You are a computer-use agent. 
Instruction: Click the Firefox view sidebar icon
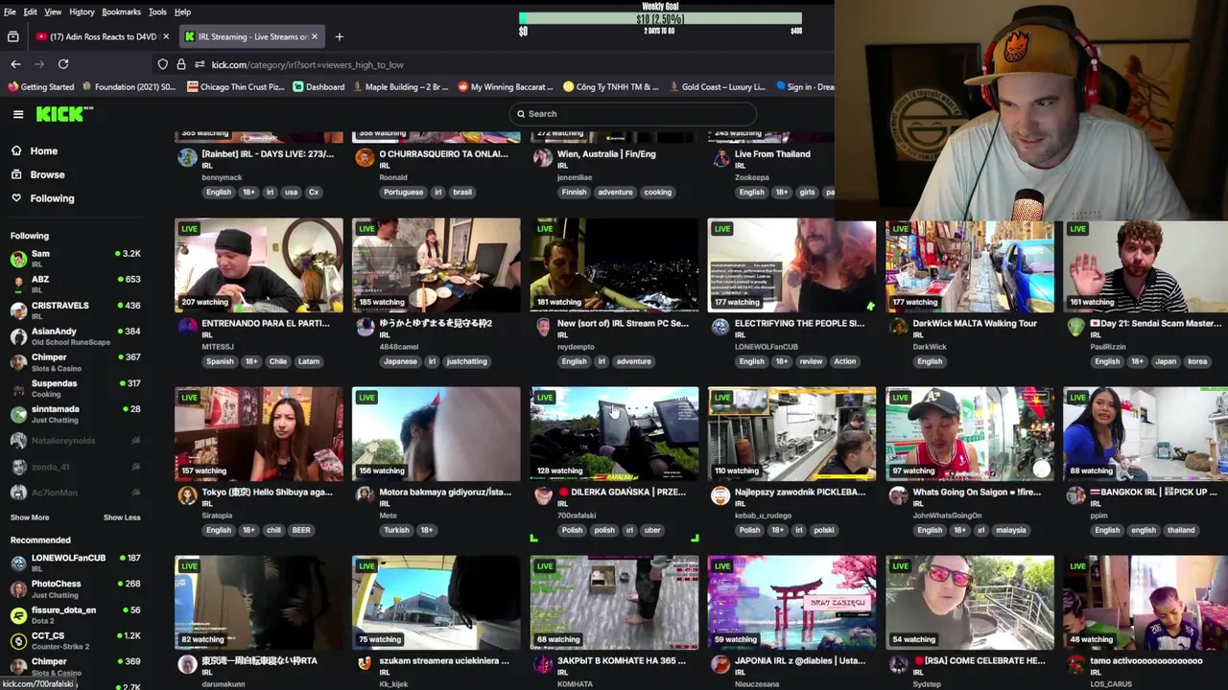point(12,36)
